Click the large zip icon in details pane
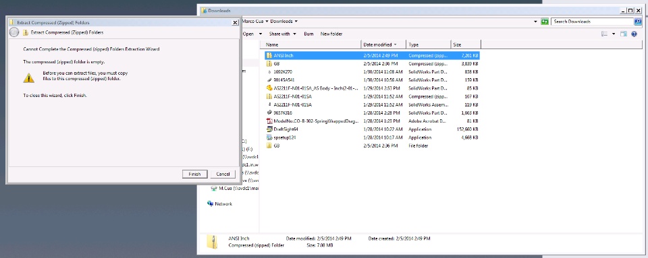 (x=212, y=242)
